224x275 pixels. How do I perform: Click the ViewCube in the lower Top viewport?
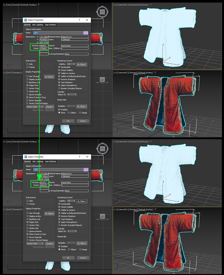point(103,149)
